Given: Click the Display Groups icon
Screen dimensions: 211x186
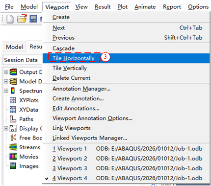Looking at the screenshot, I should [x=13, y=128].
